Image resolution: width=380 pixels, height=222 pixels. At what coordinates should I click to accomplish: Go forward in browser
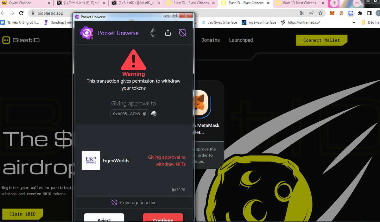click(x=12, y=13)
